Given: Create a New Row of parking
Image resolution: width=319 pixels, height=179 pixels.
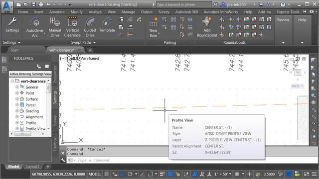Looking at the screenshot, I should [x=153, y=27].
